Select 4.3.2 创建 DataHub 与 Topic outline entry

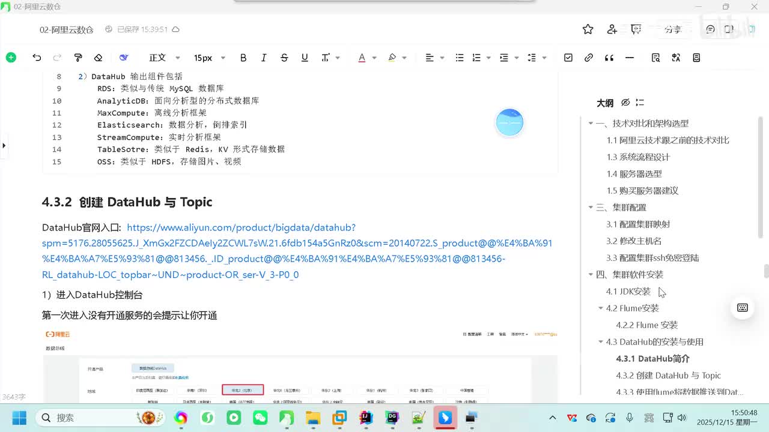pos(668,376)
